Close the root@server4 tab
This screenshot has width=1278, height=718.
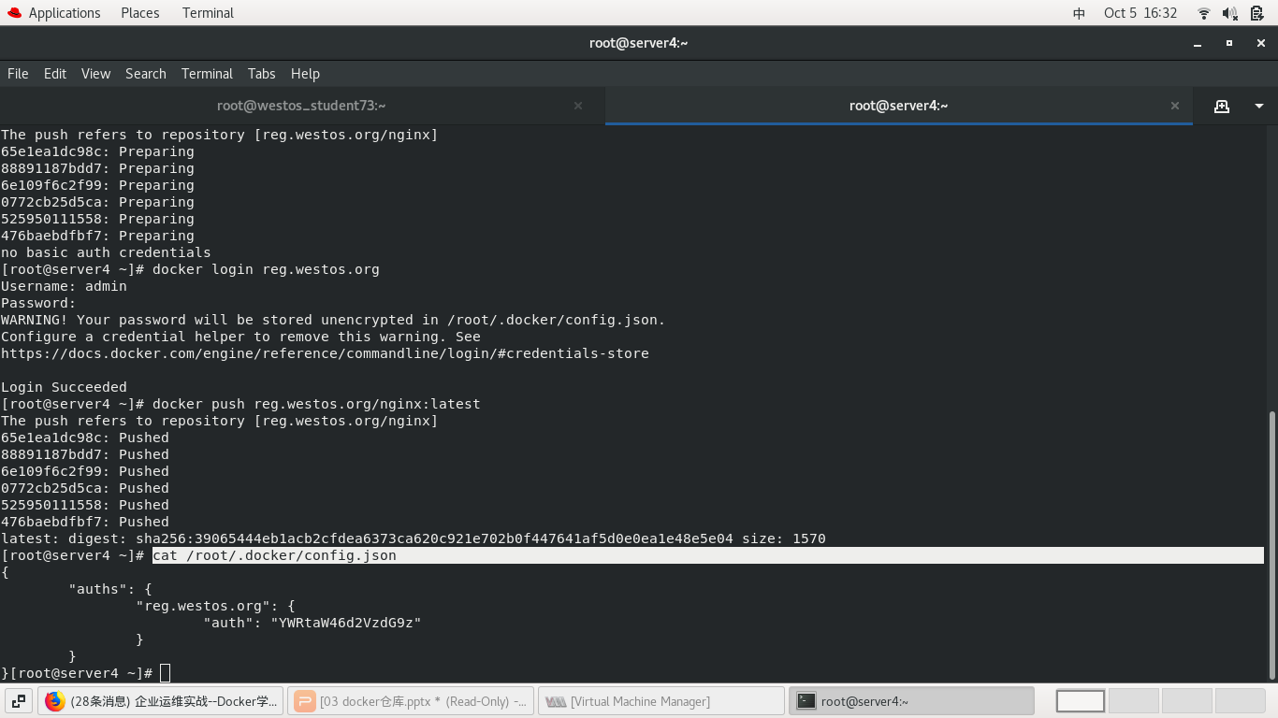click(1175, 106)
